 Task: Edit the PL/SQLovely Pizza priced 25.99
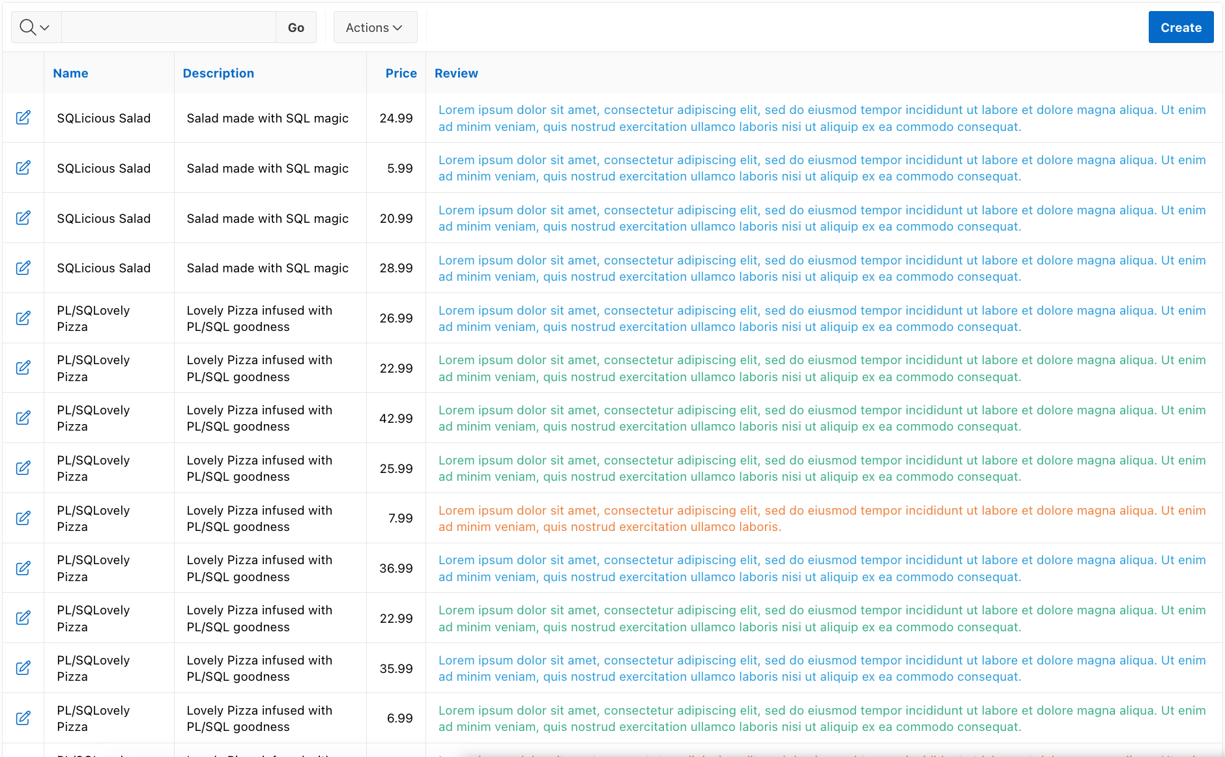coord(23,468)
